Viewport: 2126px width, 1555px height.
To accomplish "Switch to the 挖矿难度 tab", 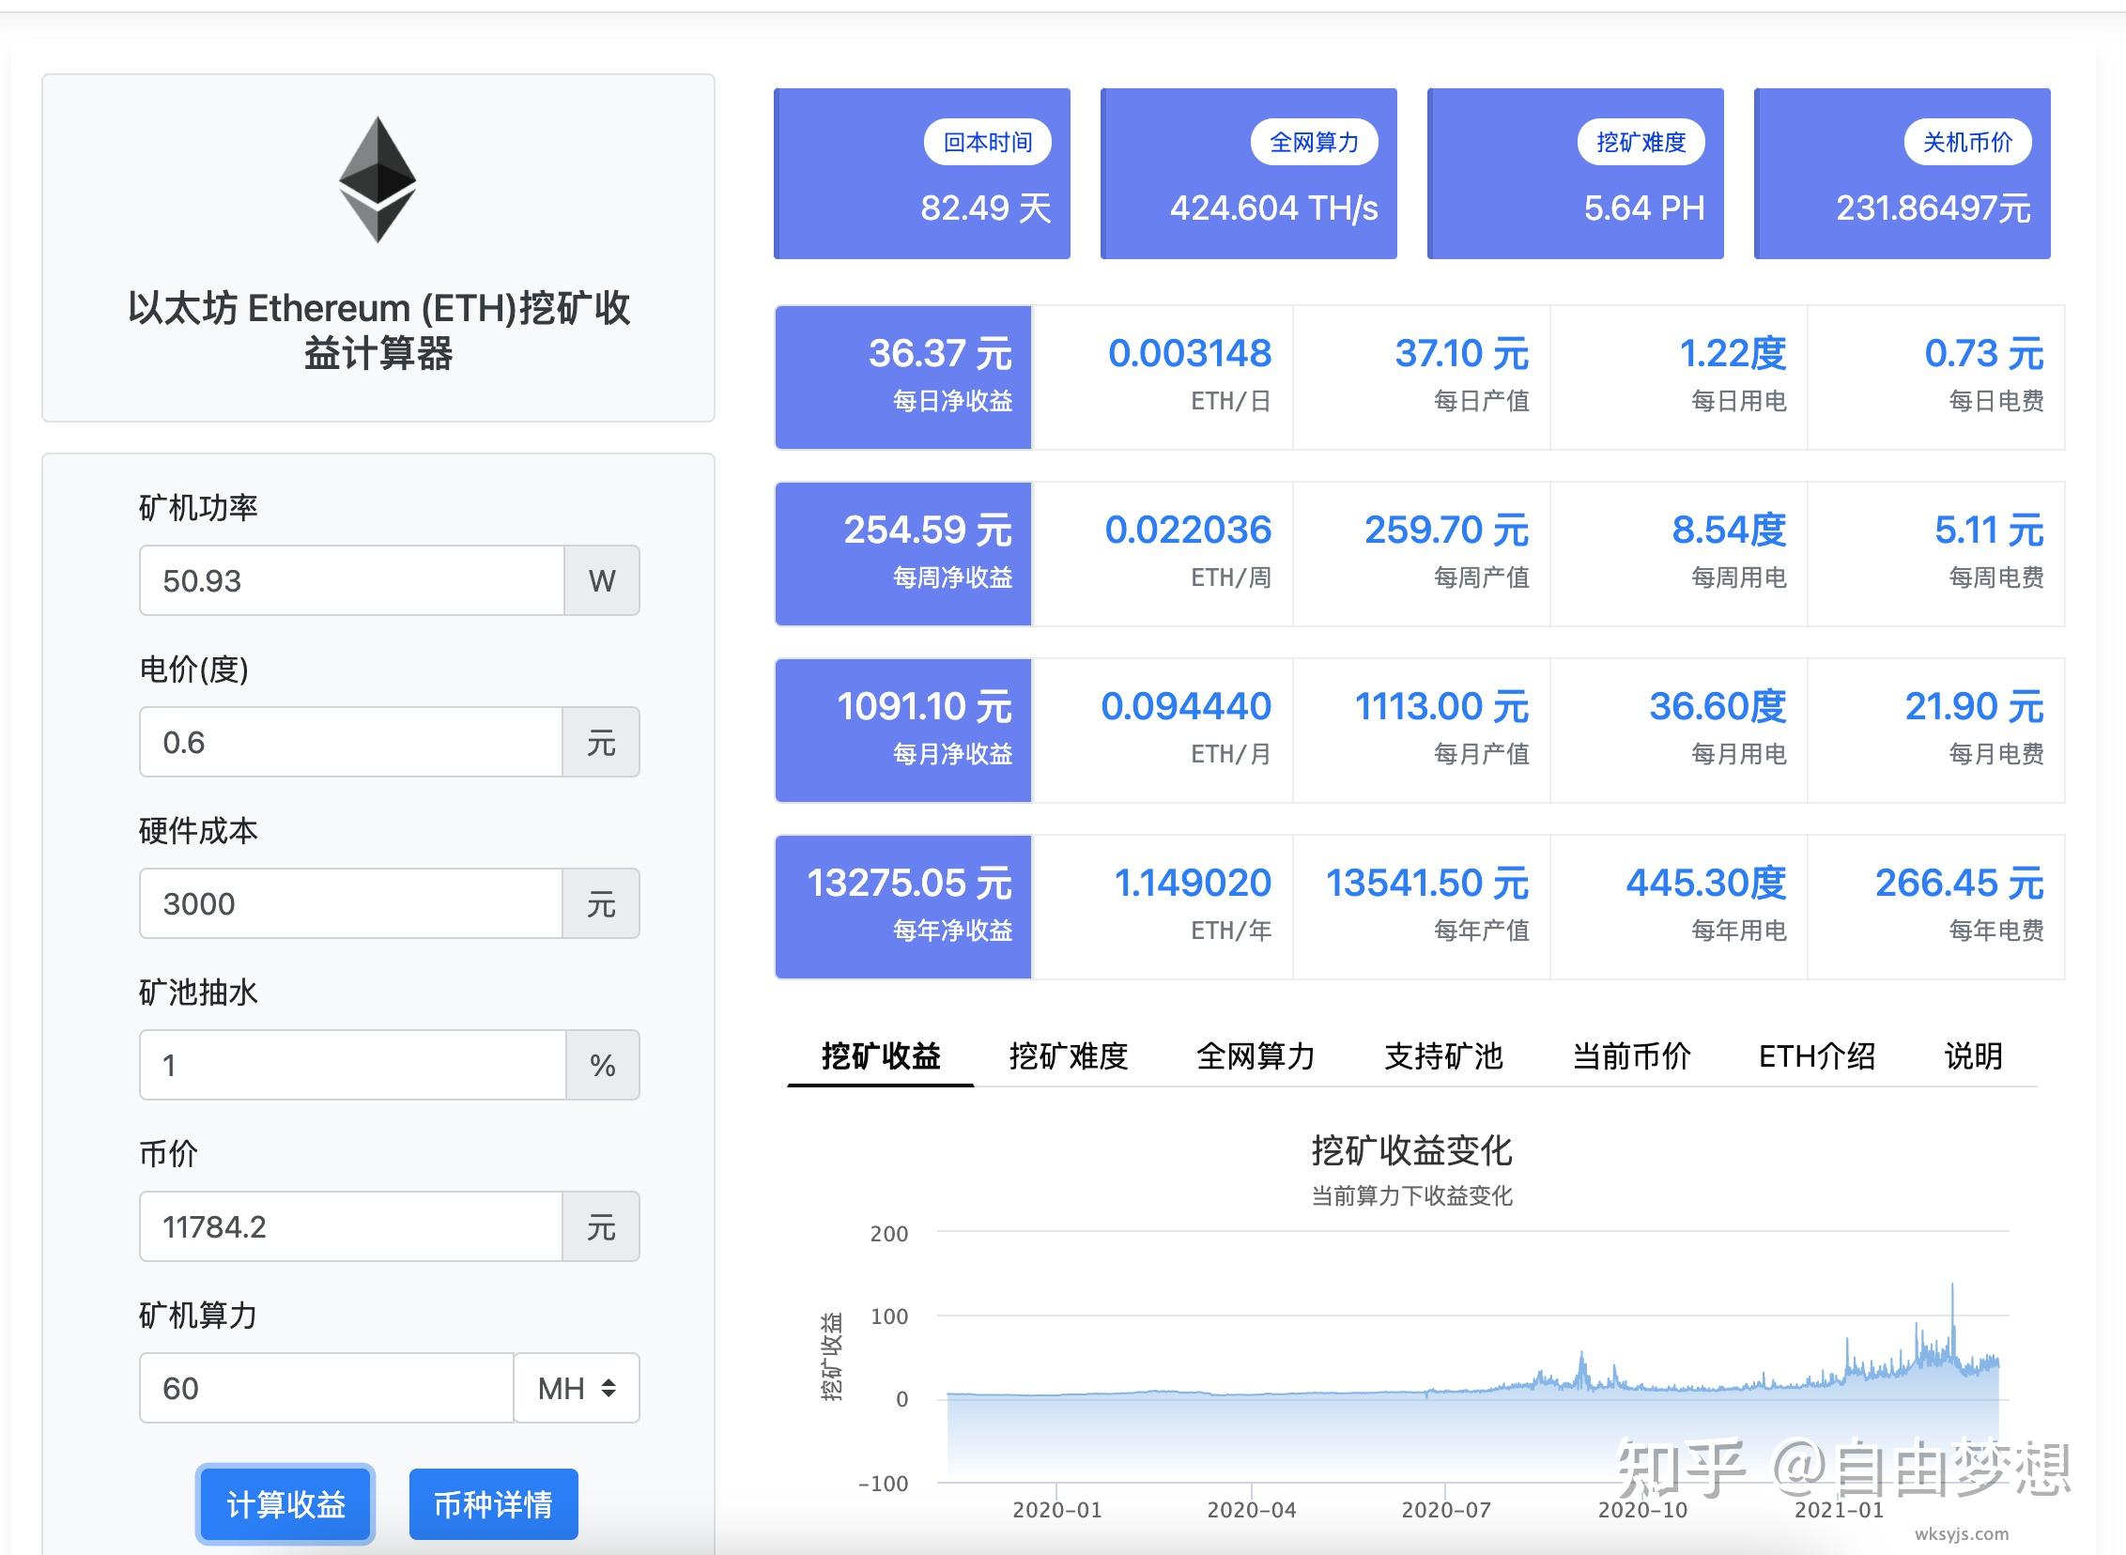I will point(1069,1056).
